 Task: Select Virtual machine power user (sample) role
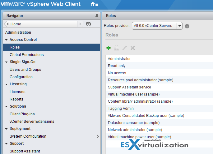tap(159, 137)
